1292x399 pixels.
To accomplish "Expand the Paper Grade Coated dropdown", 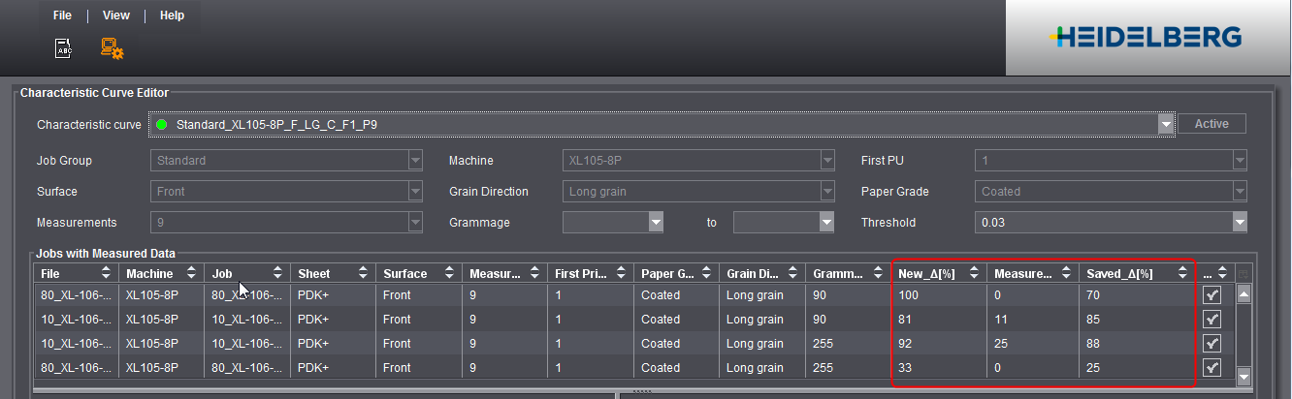I will 1240,192.
